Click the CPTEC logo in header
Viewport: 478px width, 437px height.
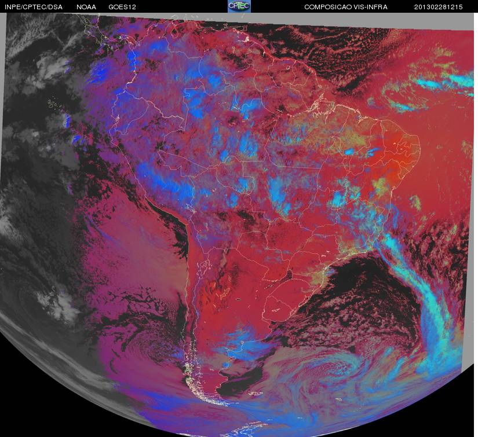coord(239,6)
